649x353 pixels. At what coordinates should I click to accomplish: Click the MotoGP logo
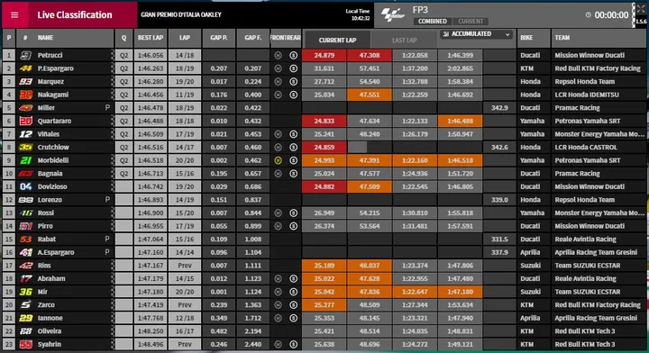(x=392, y=15)
